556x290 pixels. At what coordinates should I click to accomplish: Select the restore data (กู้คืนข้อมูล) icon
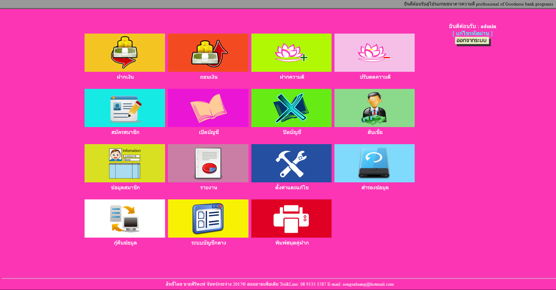point(125,219)
